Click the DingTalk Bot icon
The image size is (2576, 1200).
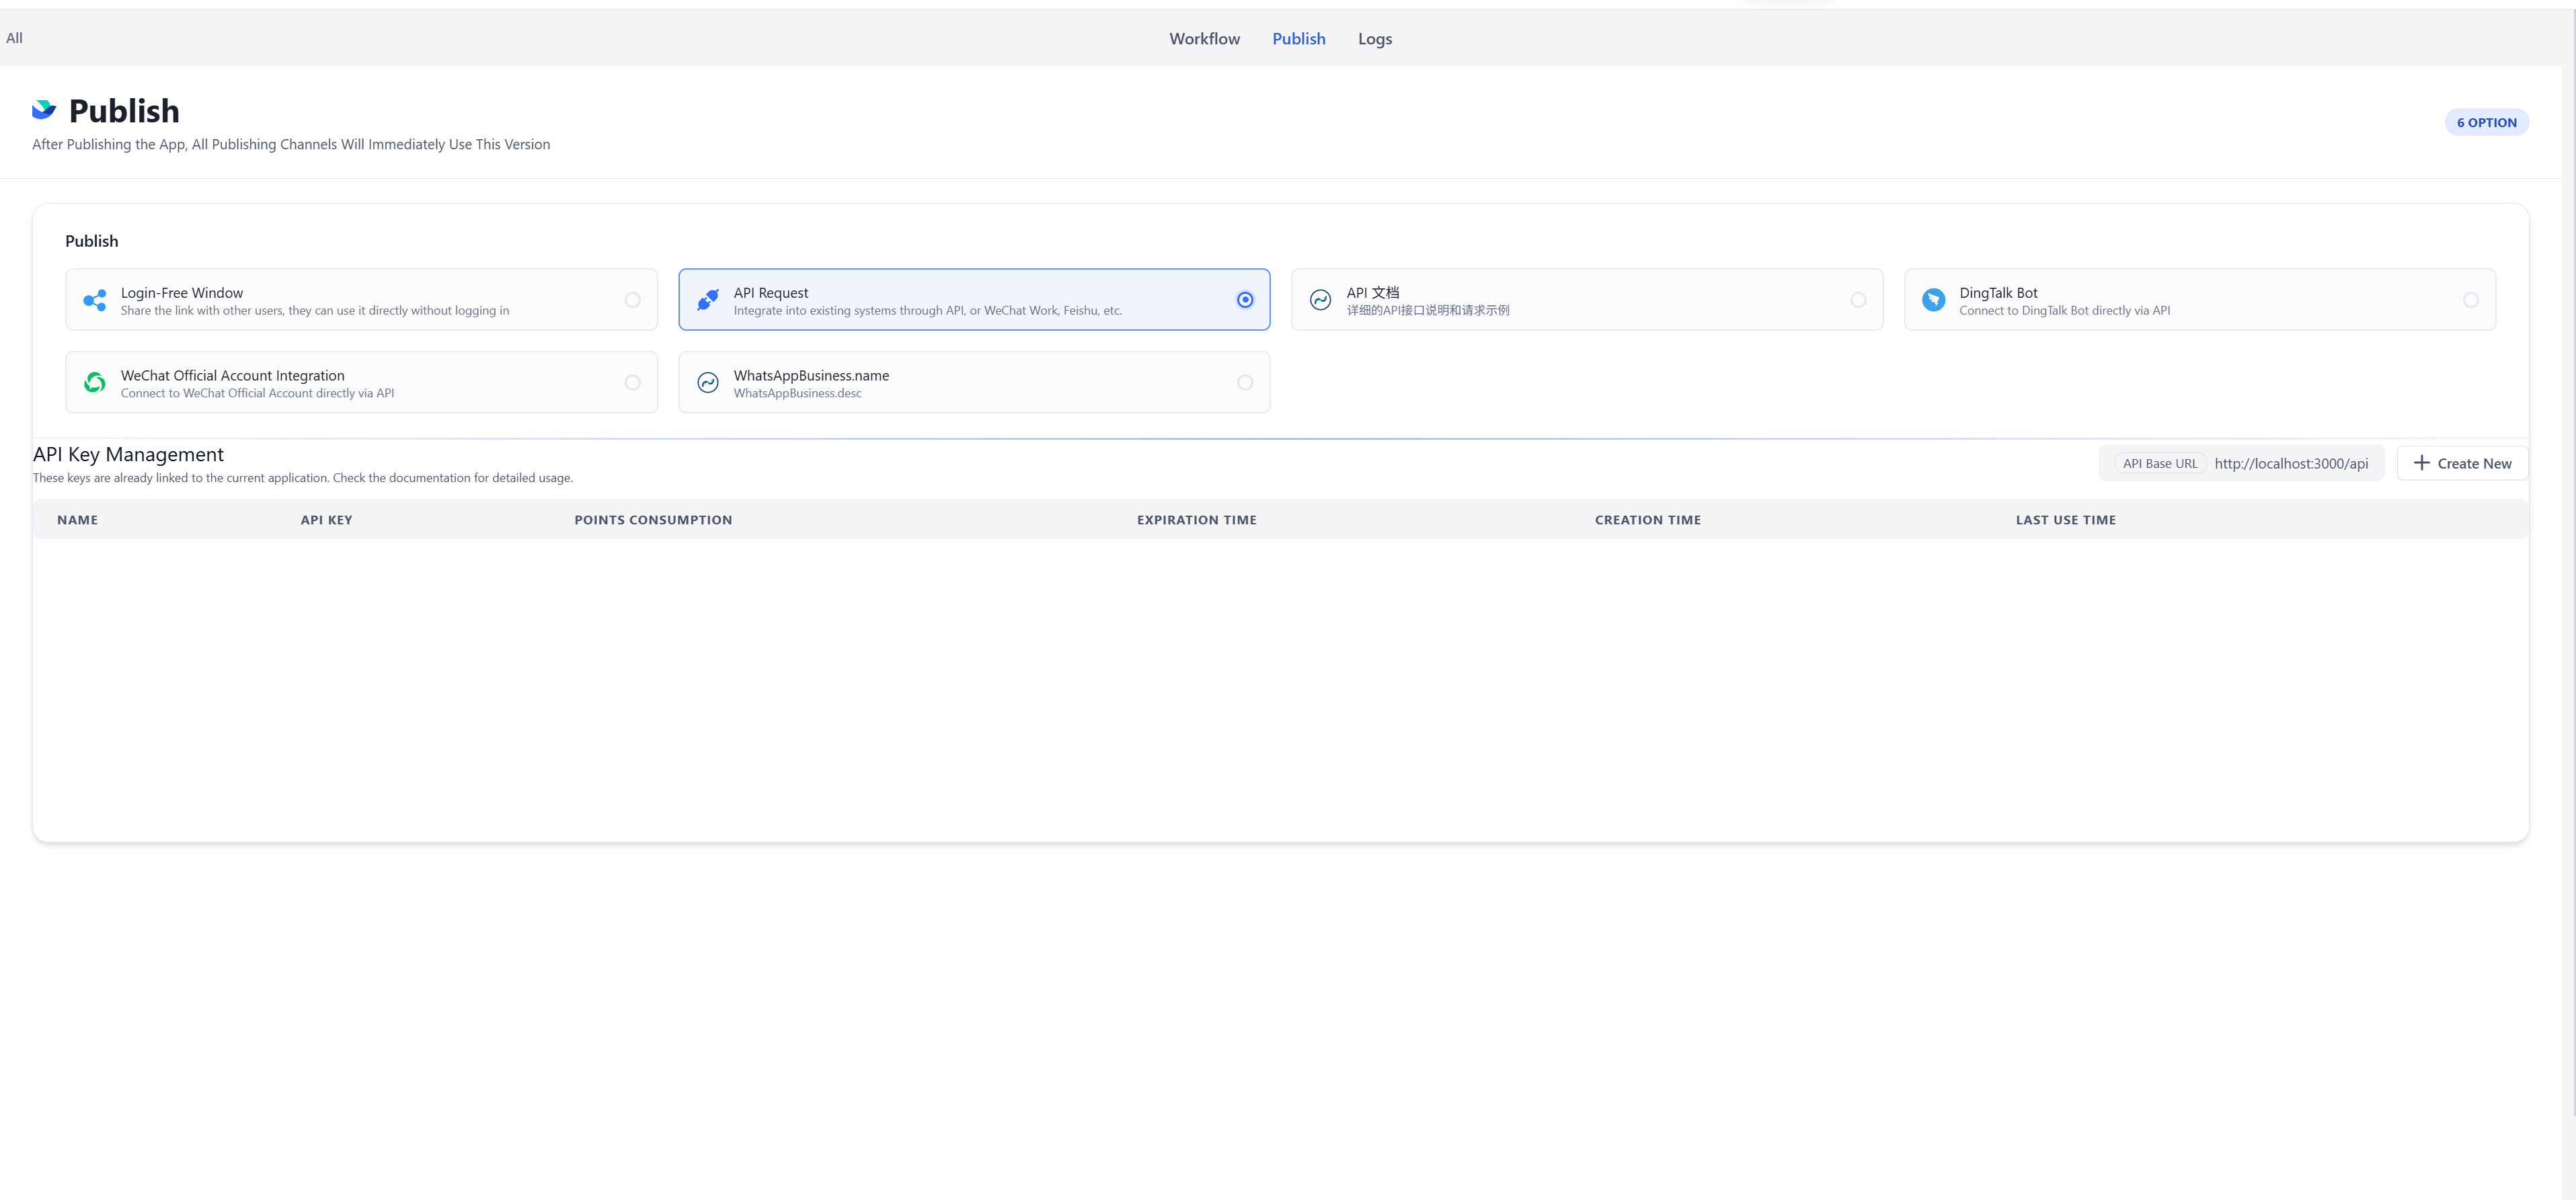pyautogui.click(x=1934, y=299)
